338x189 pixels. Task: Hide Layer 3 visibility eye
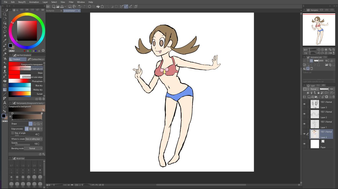[x=304, y=104]
